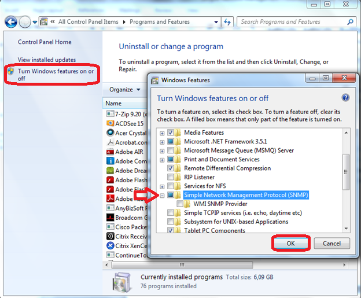
Task: Select Programs and Features breadcrumb
Action: click(x=160, y=22)
